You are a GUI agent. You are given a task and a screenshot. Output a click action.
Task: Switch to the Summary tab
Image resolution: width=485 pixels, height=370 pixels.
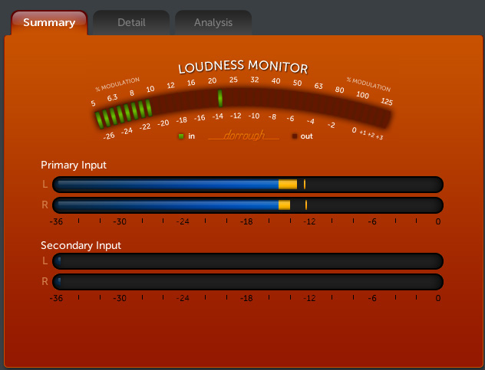(x=49, y=22)
